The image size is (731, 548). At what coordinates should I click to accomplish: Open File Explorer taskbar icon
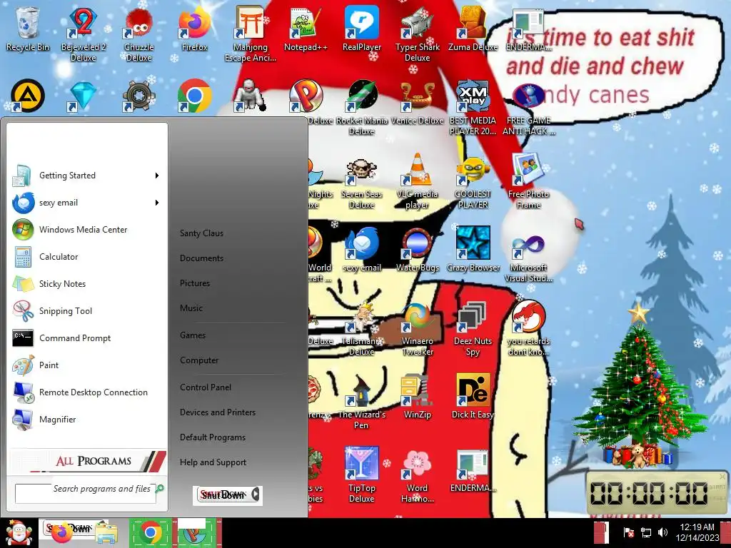point(106,534)
